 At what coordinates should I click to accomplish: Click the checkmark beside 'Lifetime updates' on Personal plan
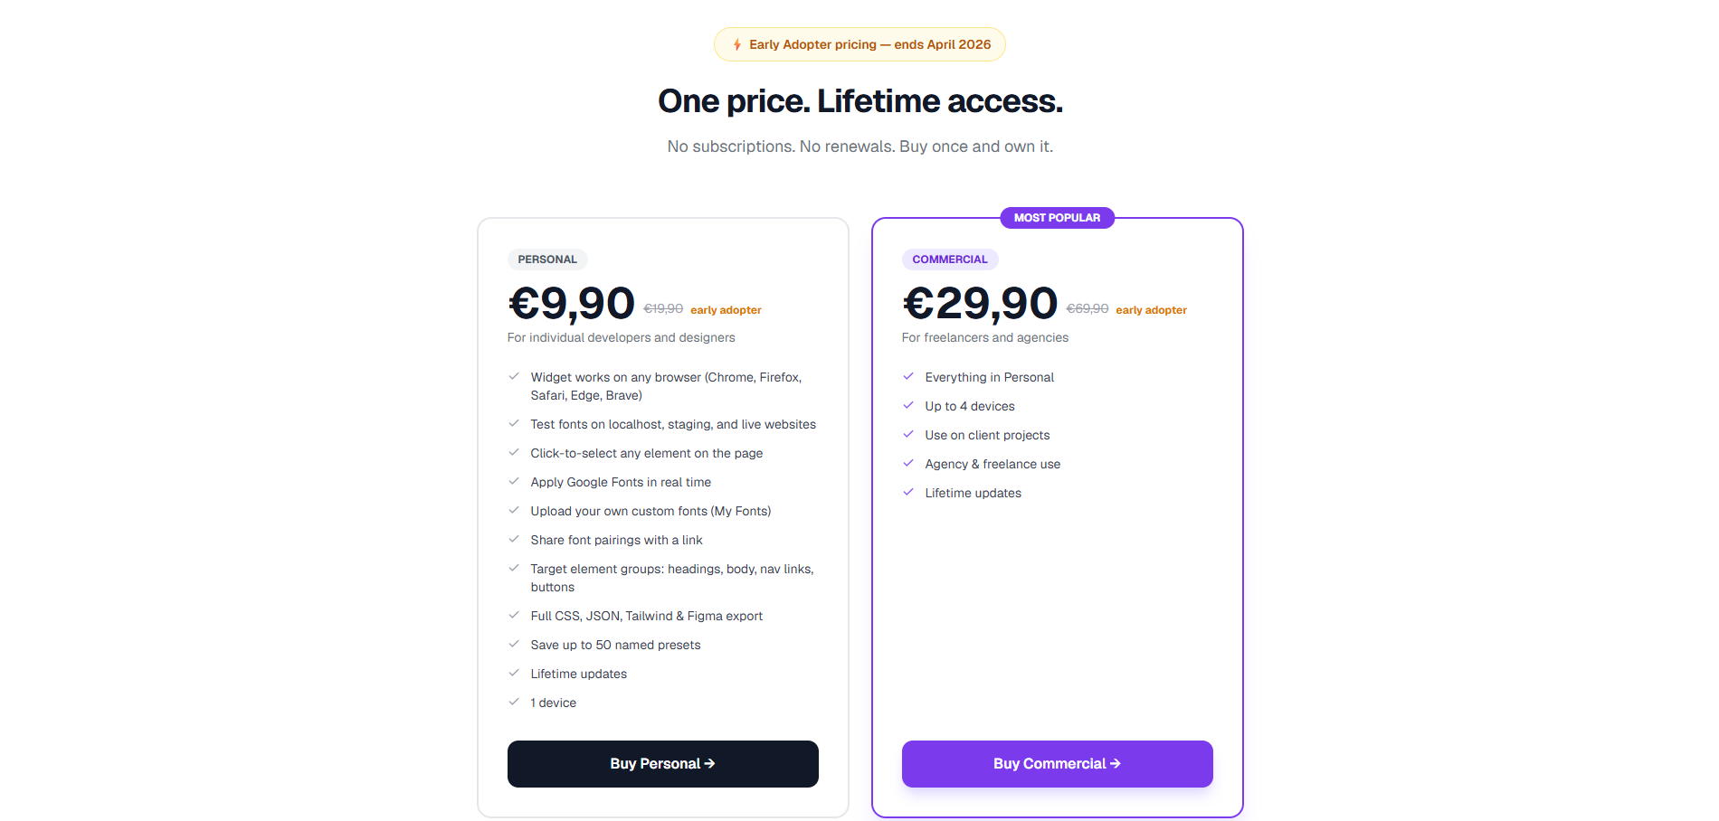coord(514,673)
